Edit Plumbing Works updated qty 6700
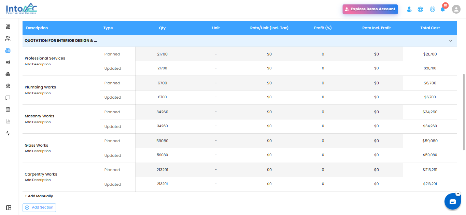 pos(163,97)
